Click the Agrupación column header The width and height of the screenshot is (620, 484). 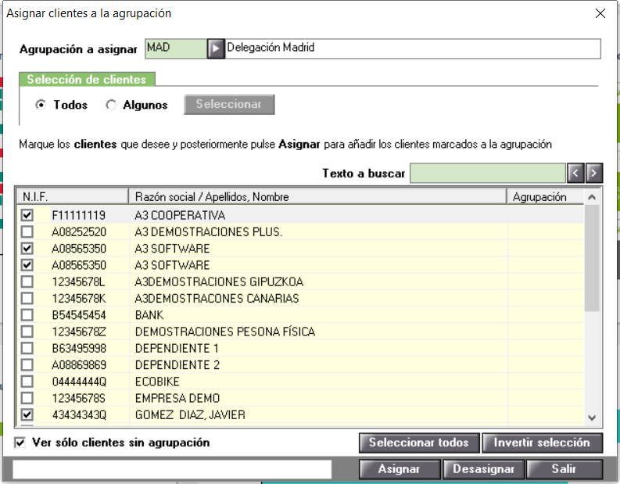pyautogui.click(x=545, y=196)
